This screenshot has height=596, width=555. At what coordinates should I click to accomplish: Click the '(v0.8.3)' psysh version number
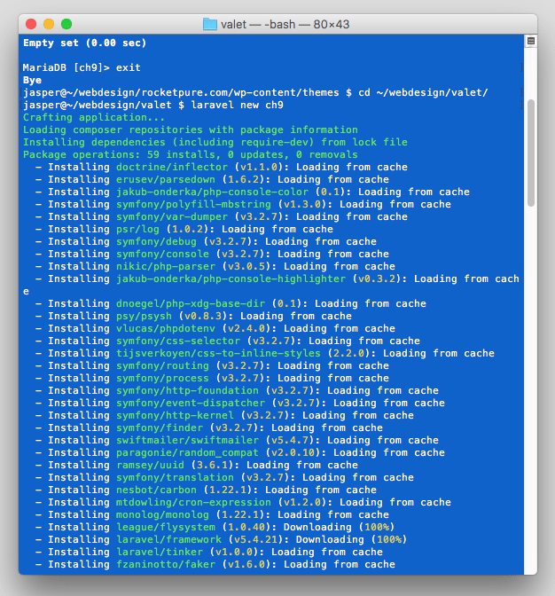[203, 316]
